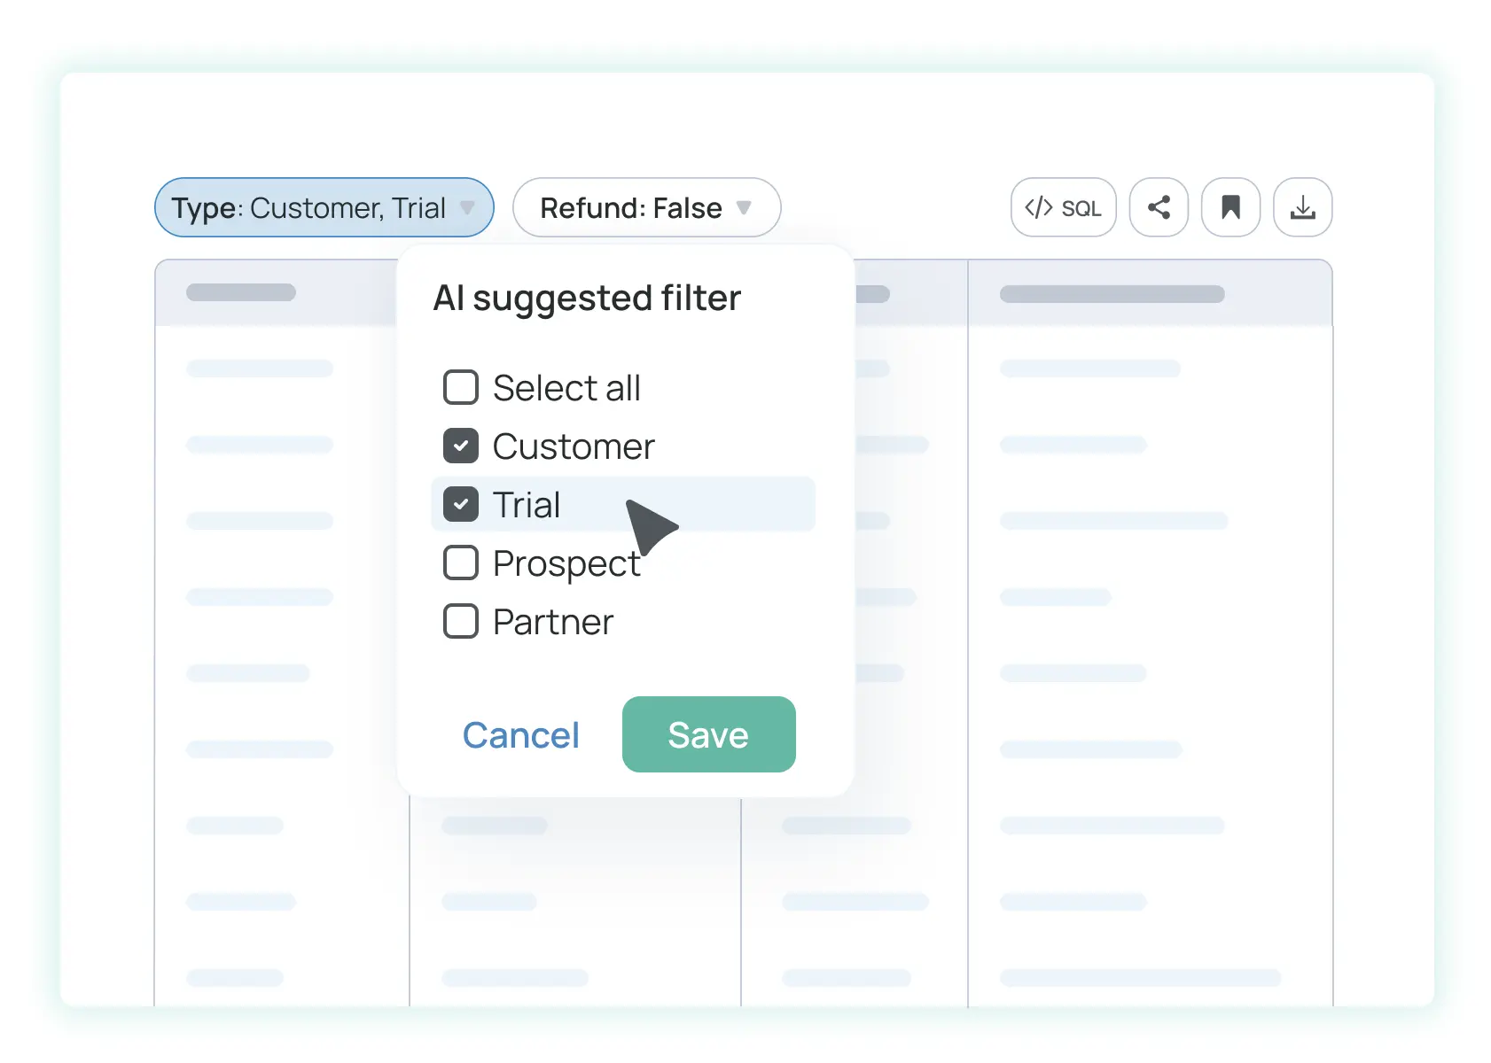This screenshot has width=1491, height=1063.
Task: Save the AI suggested filter
Action: (x=708, y=734)
